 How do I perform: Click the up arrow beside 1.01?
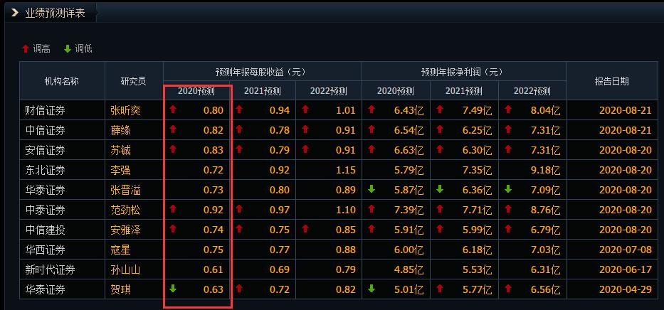coord(305,109)
